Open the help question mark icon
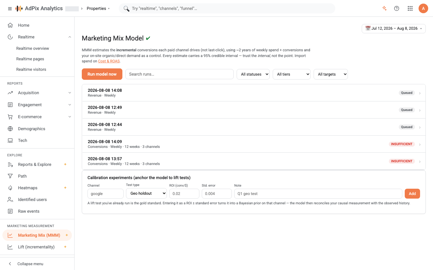This screenshot has width=433, height=270. (397, 8)
